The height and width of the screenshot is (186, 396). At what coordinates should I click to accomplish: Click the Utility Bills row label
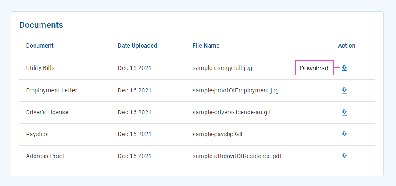(40, 68)
